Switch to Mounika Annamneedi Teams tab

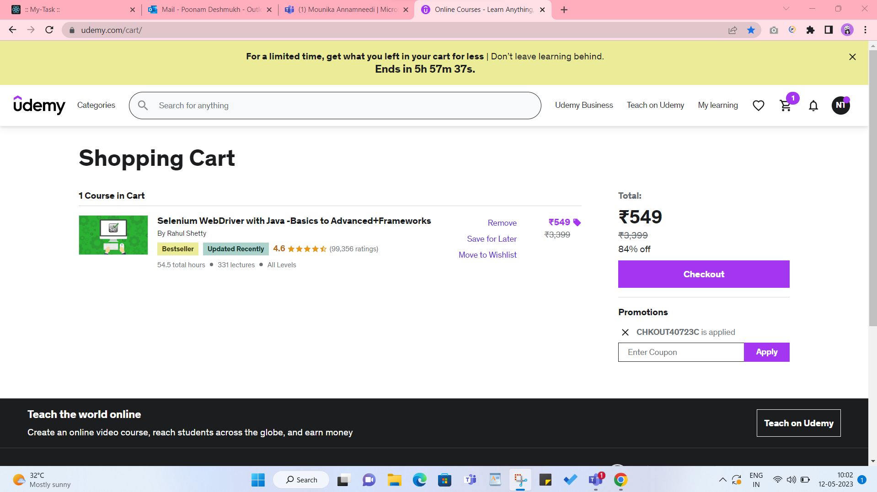(347, 10)
